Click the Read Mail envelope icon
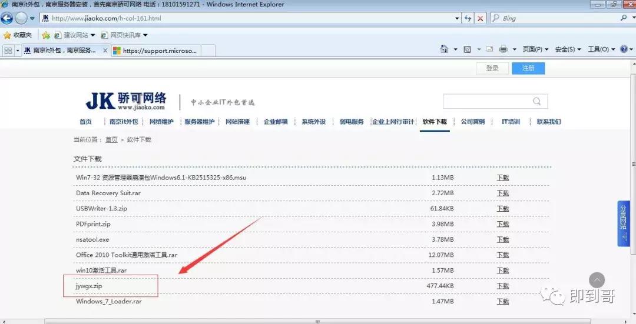This screenshot has width=636, height=324. click(x=489, y=49)
